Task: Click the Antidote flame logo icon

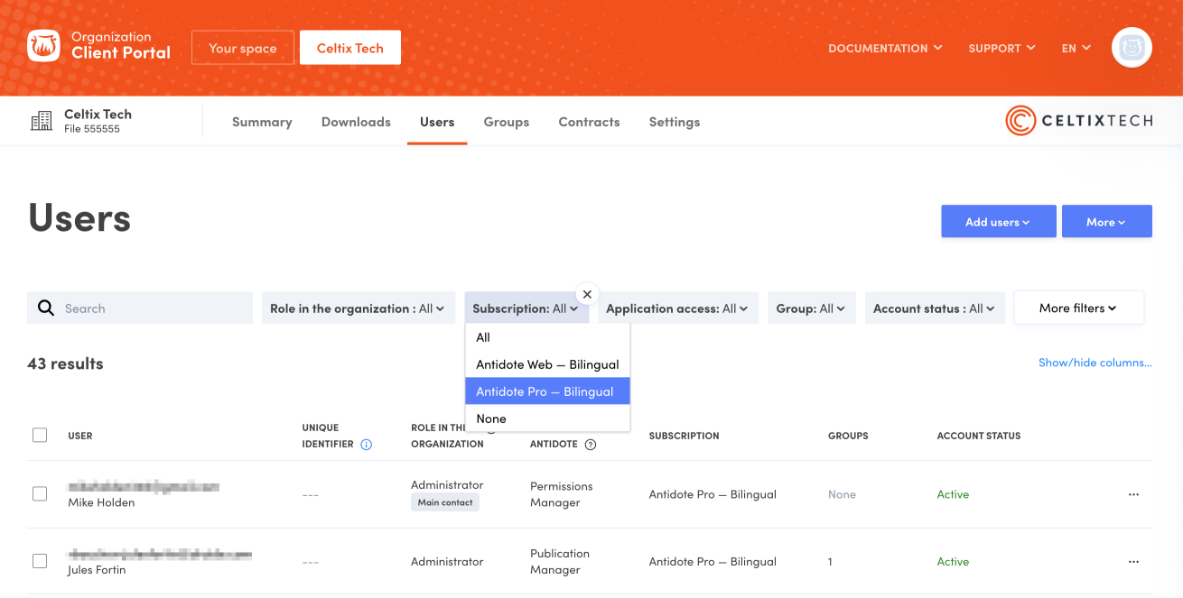Action: point(43,46)
